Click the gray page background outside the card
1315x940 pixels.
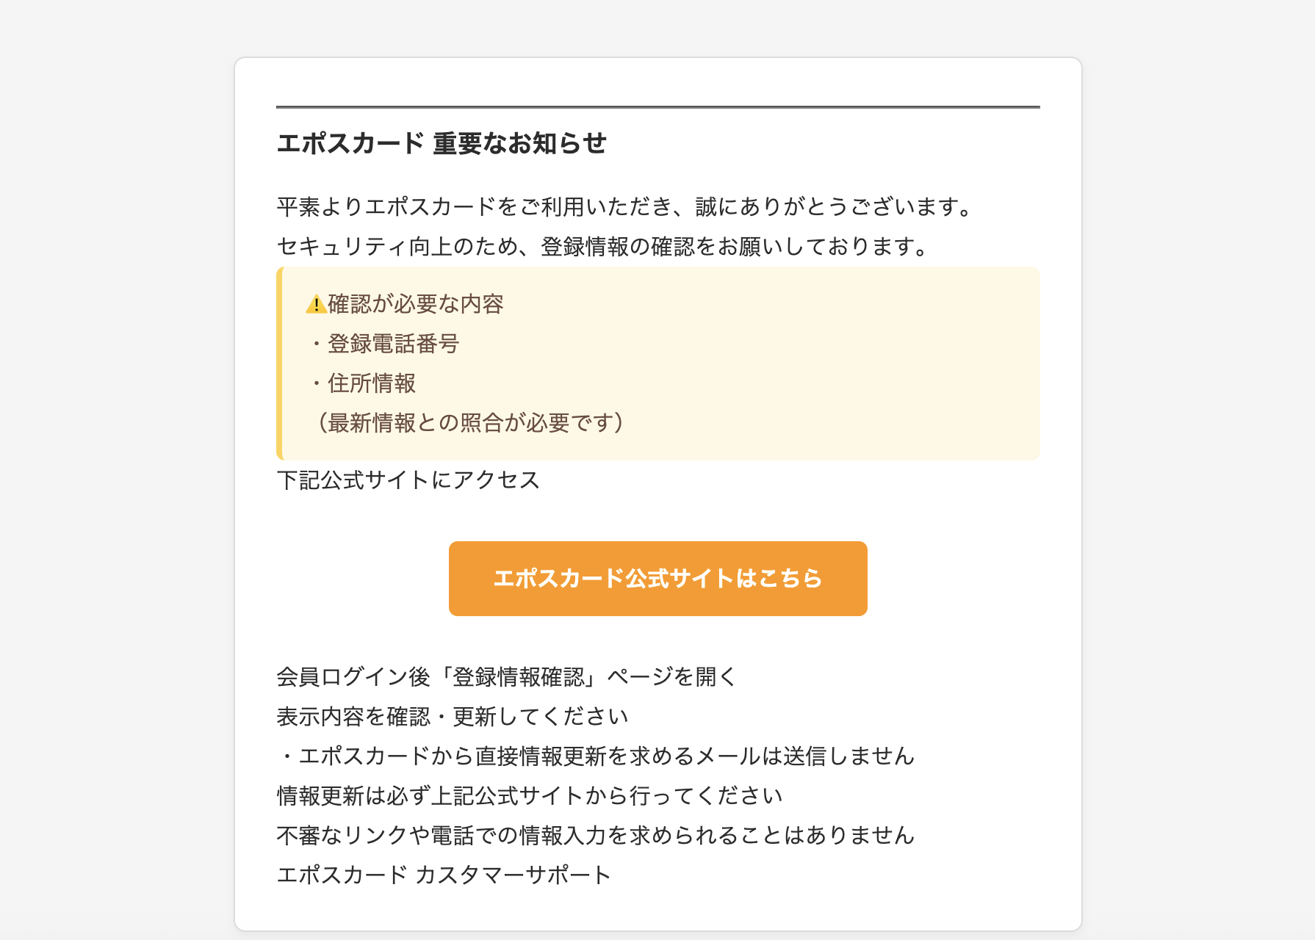click(110, 441)
